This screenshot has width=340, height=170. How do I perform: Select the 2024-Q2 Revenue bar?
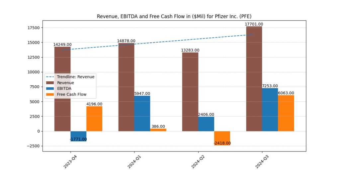click(x=190, y=92)
